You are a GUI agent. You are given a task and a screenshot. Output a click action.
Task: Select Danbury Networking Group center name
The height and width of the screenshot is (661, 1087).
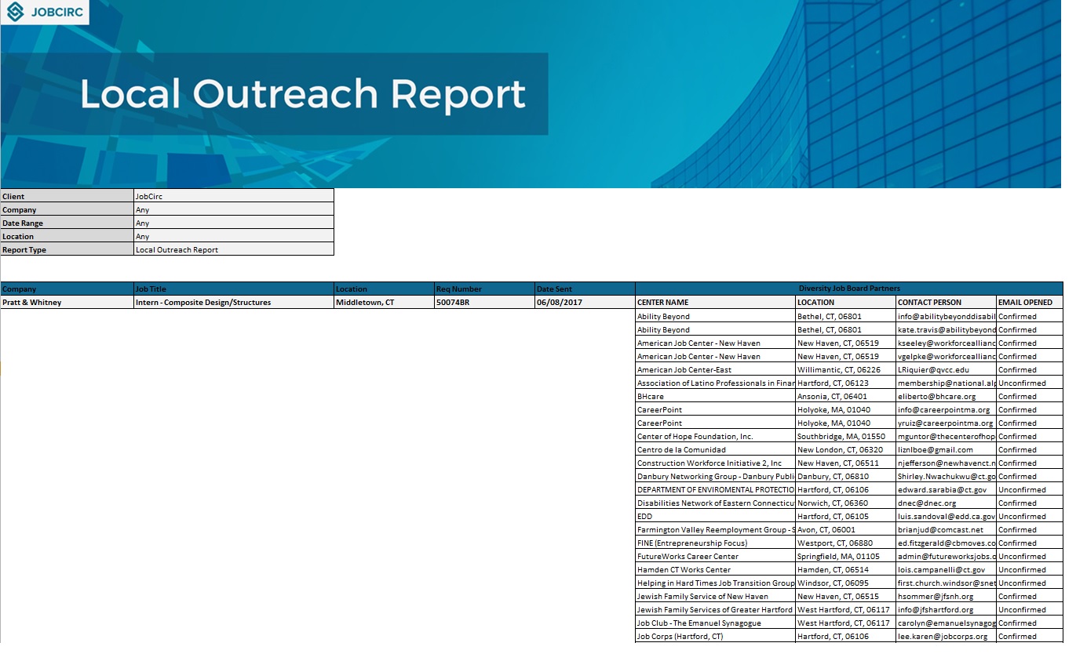[716, 476]
